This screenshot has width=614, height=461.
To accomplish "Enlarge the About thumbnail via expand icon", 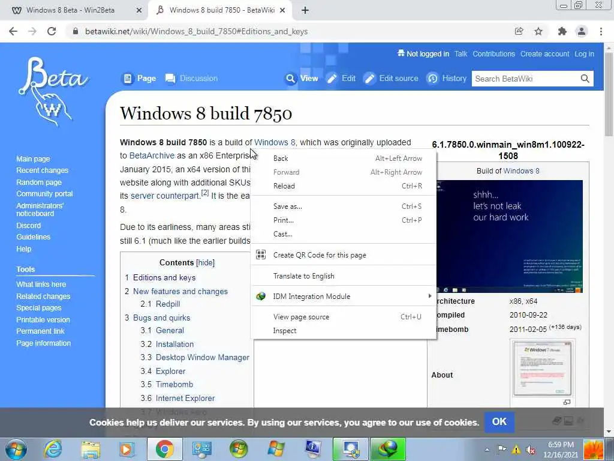I will 567,402.
